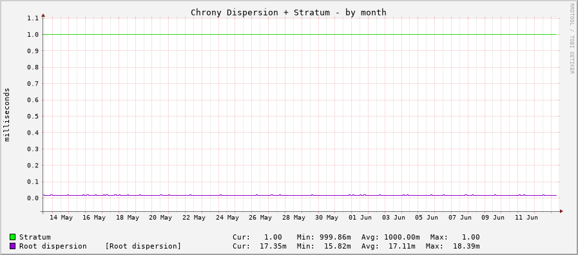The image size is (578, 255).
Task: Click the purple Root dispersion line in the plot
Action: pos(300,195)
